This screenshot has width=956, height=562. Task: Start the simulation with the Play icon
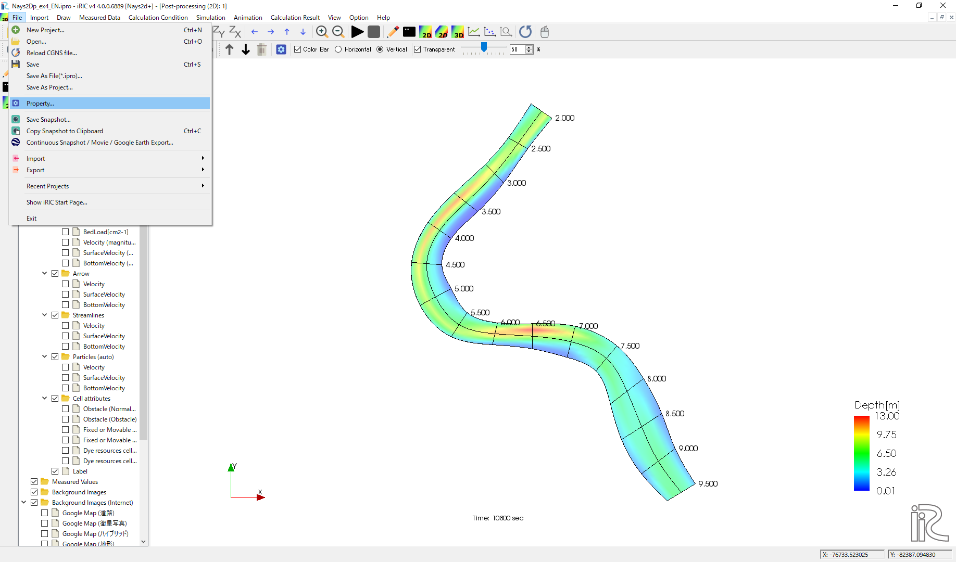pos(357,32)
